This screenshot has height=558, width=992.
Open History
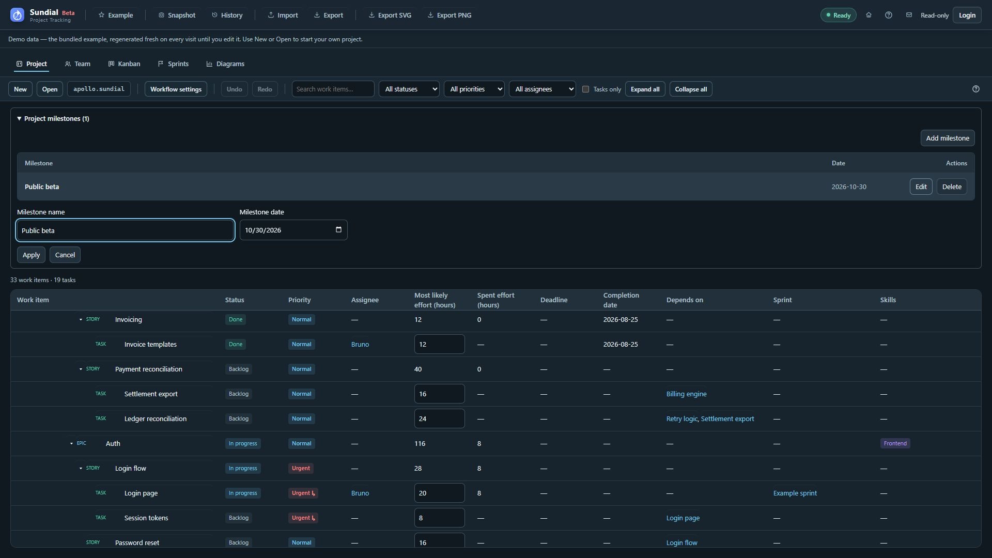[227, 15]
